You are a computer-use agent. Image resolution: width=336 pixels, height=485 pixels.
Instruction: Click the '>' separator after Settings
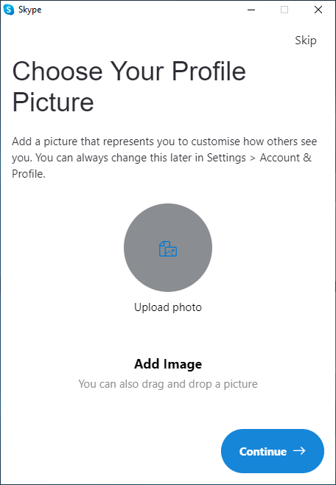[253, 158]
